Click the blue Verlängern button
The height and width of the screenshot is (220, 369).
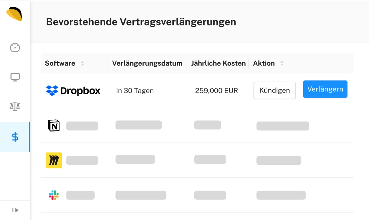(325, 89)
